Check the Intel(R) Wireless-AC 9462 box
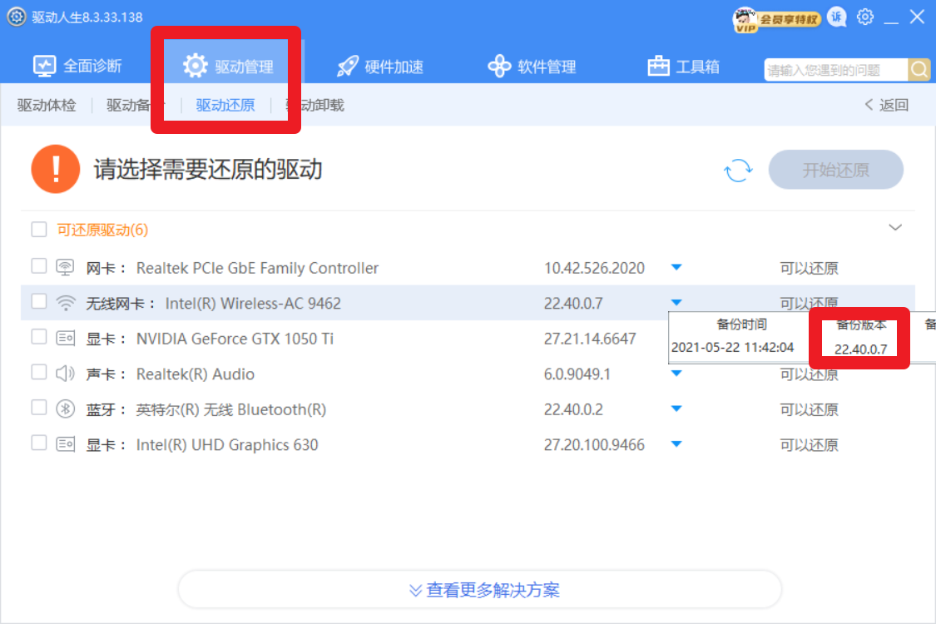The height and width of the screenshot is (624, 936). 39,301
